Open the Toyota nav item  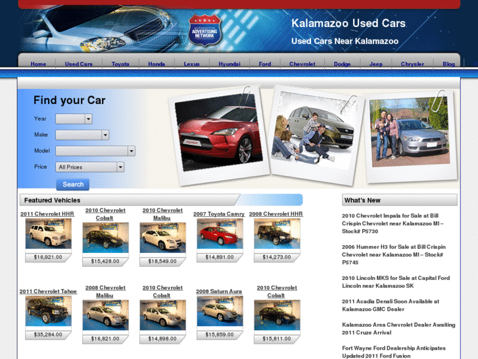(x=120, y=64)
